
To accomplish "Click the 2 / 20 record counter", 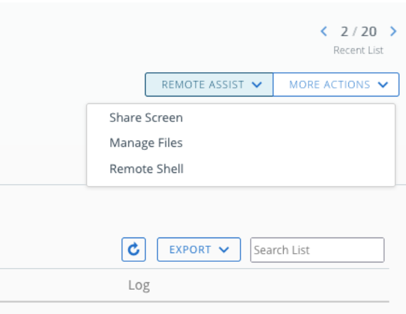I will 358,32.
